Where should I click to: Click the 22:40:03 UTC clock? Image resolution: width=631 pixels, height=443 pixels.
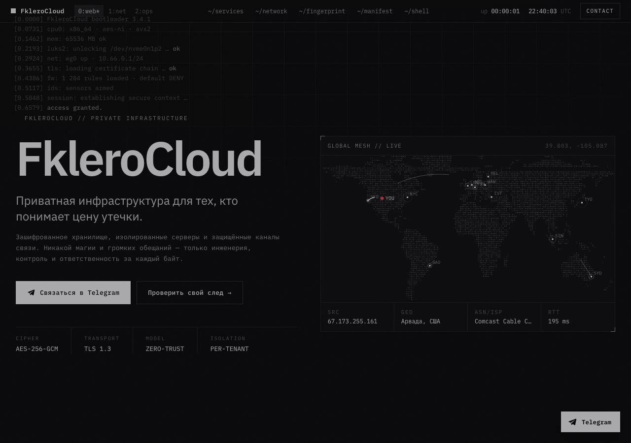tap(550, 11)
